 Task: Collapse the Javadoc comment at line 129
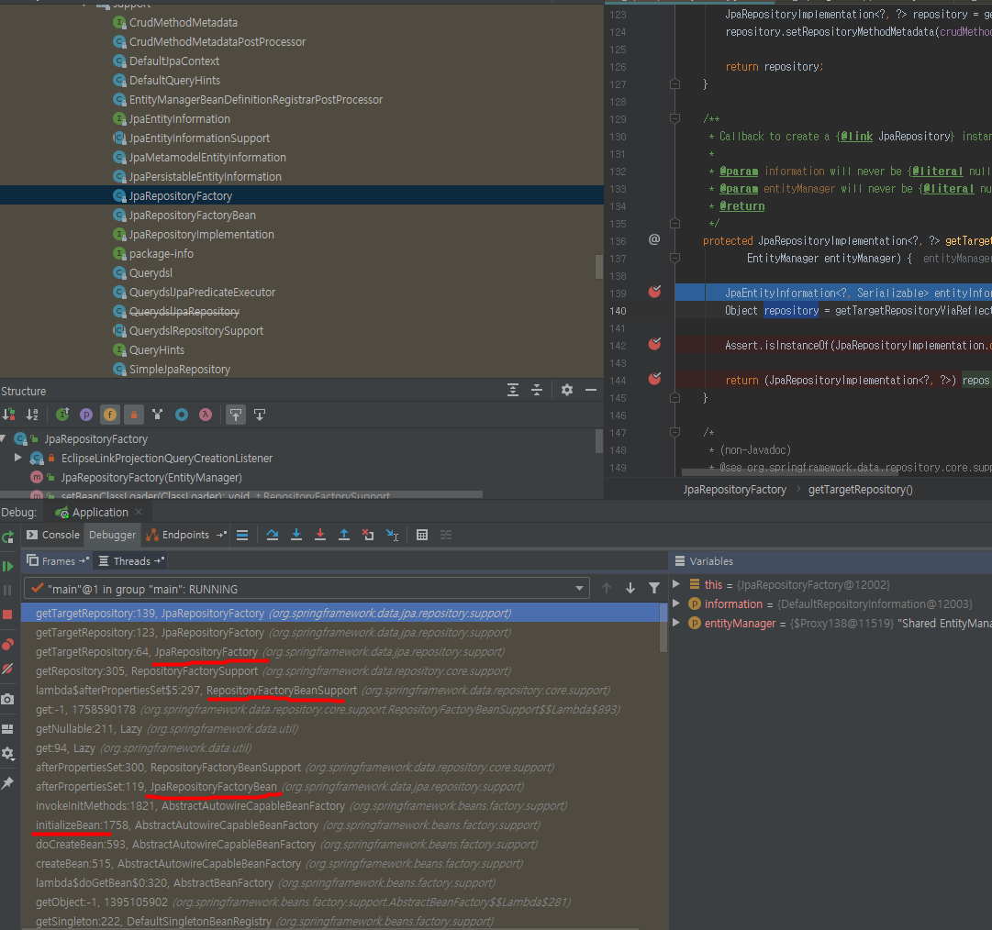point(675,118)
